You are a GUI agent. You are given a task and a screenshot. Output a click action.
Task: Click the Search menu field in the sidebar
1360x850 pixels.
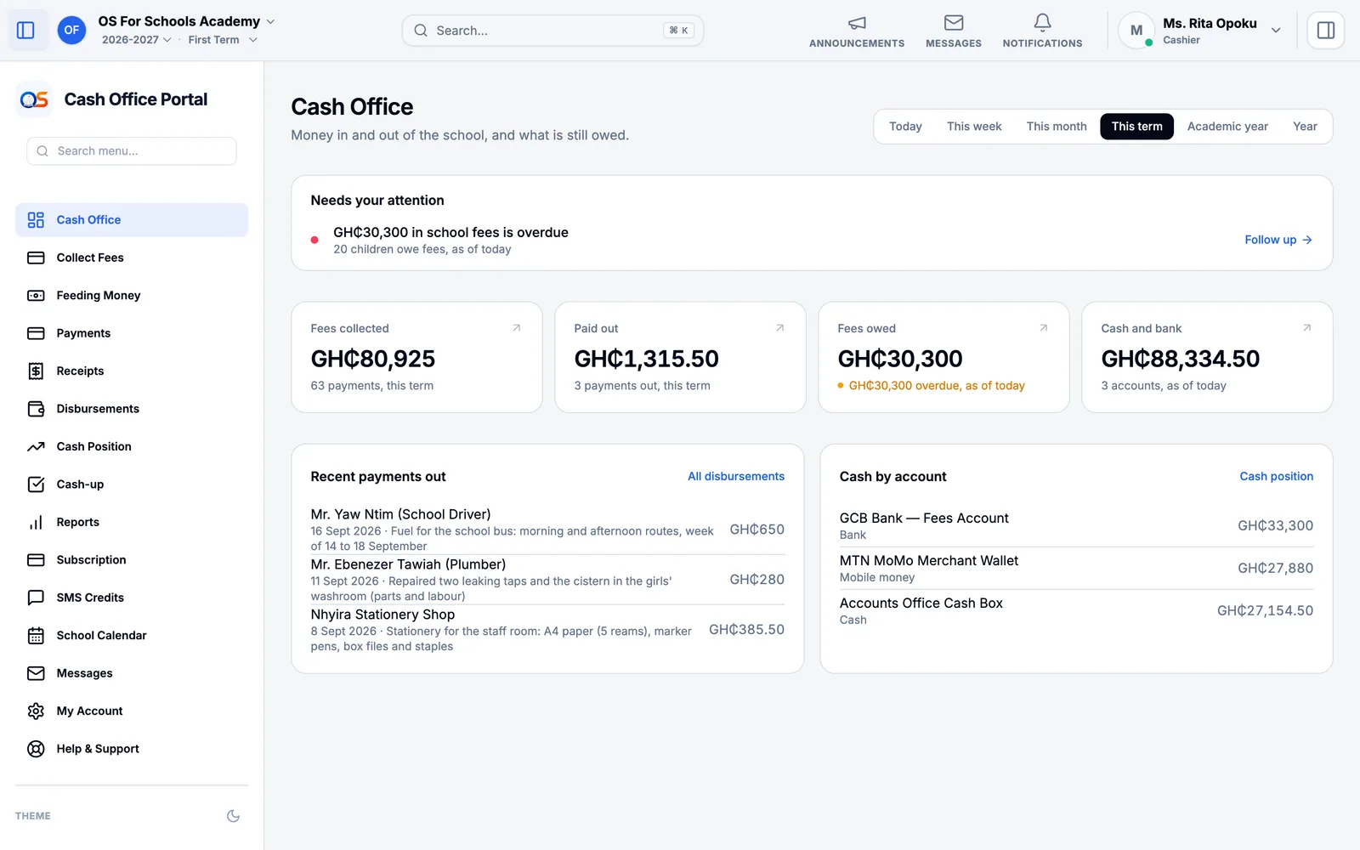point(132,151)
